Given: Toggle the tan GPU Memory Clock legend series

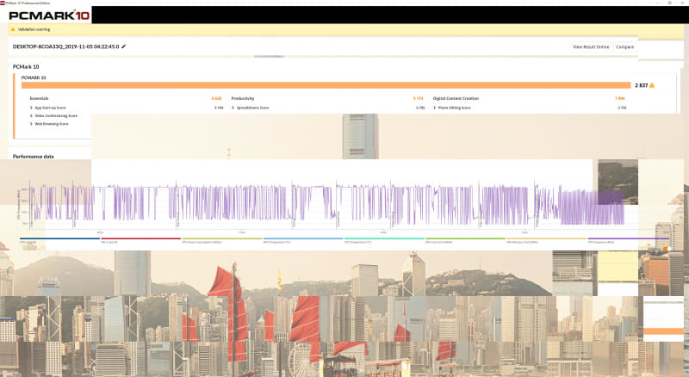Looking at the screenshot, I should click(x=547, y=240).
